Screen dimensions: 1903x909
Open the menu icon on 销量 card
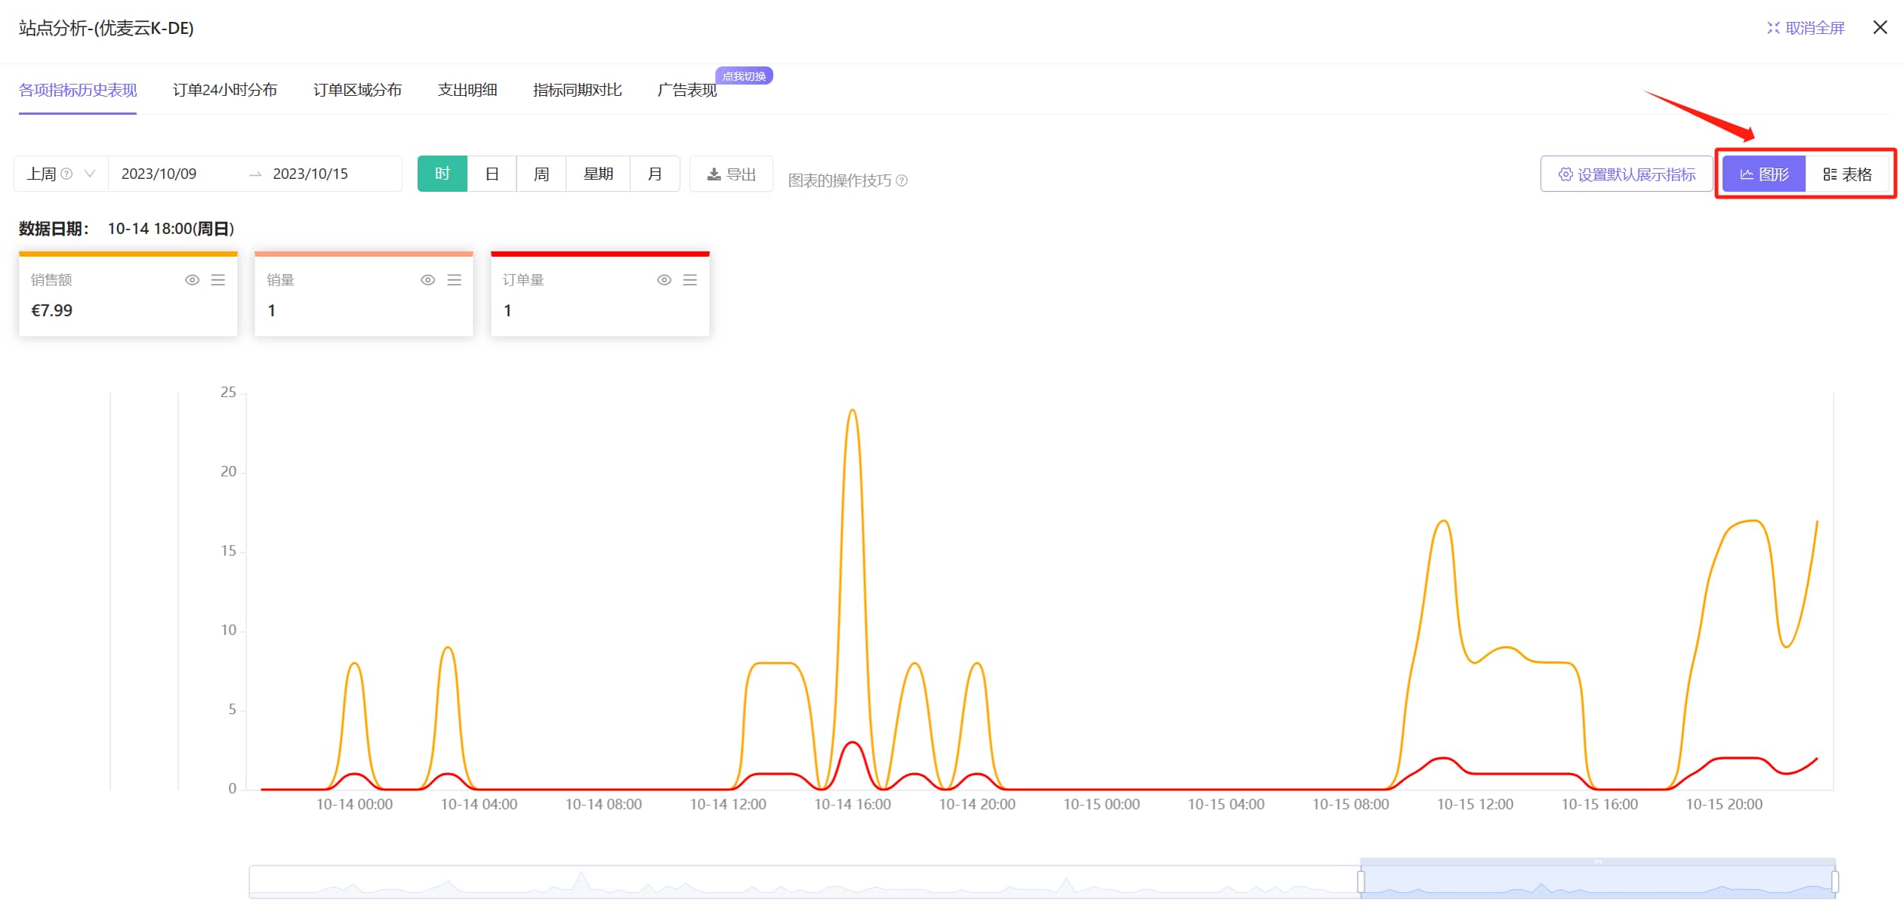point(455,280)
